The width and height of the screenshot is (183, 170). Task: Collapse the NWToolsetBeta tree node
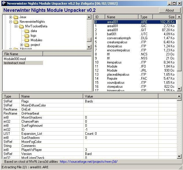pos(16,26)
